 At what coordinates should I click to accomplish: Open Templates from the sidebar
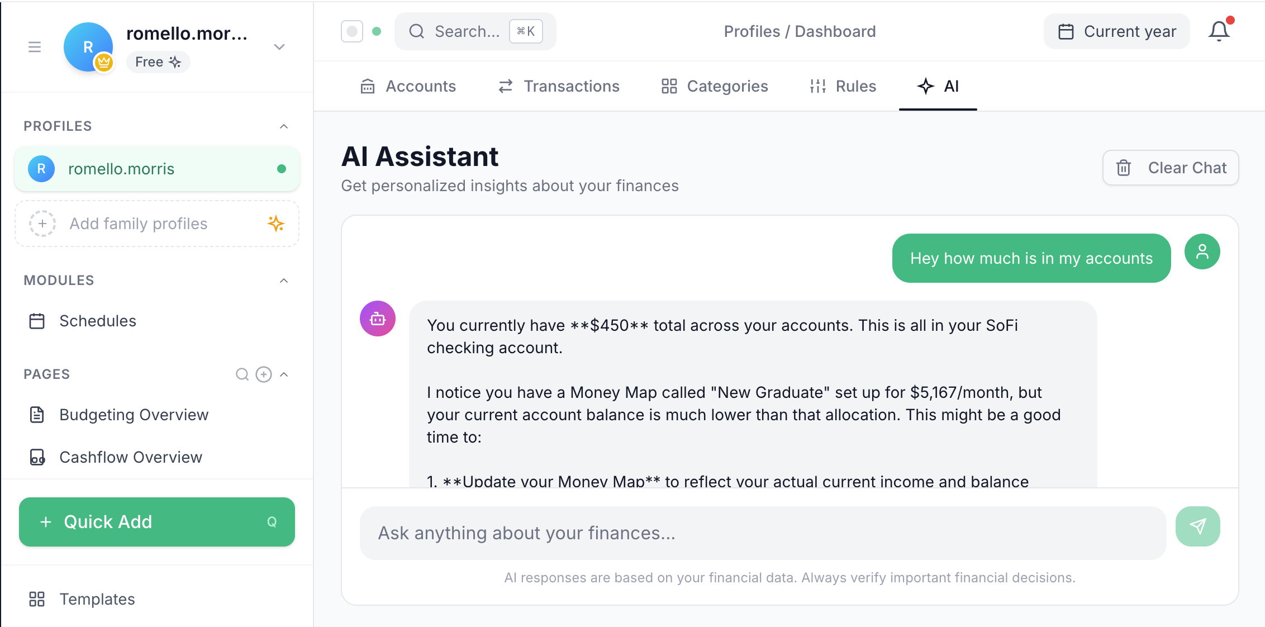[97, 599]
